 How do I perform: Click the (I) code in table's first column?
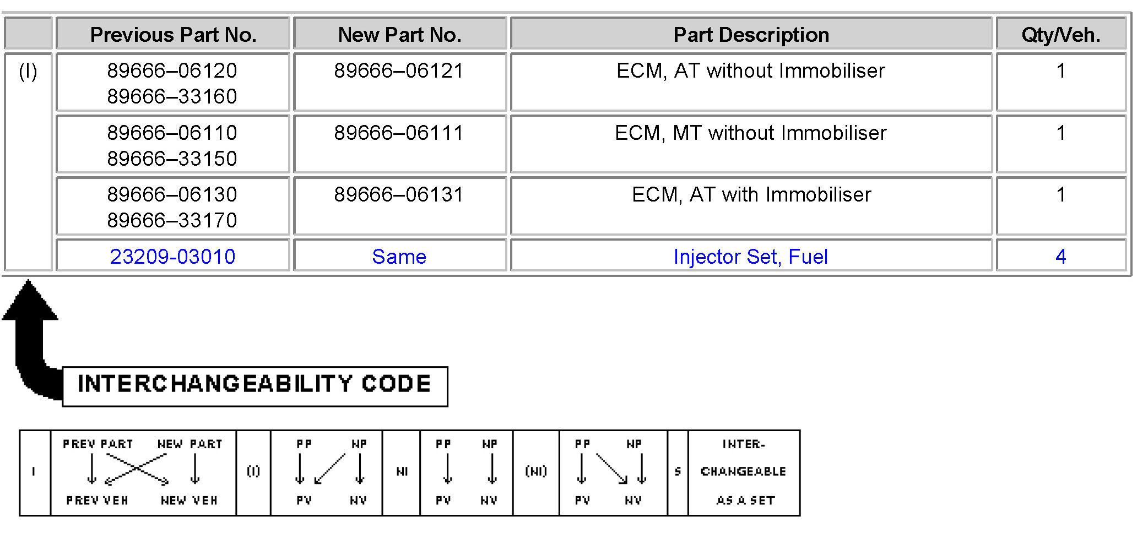pos(28,72)
